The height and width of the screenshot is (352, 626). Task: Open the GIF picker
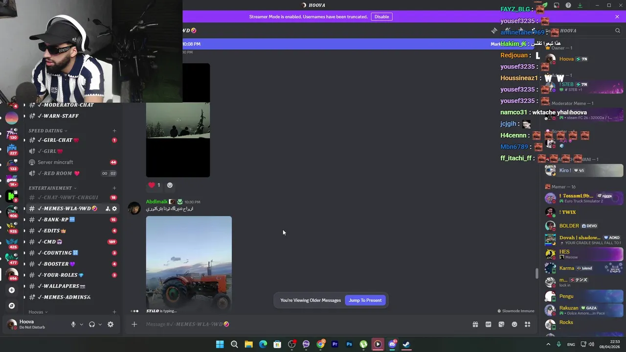click(x=488, y=324)
